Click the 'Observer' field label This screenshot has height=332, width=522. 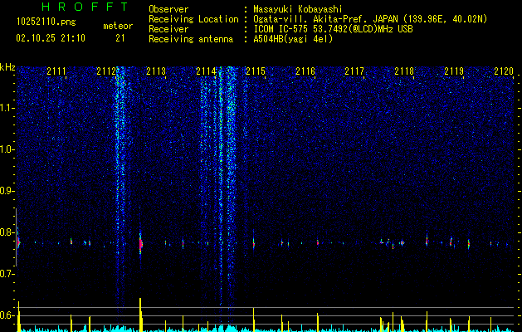[x=168, y=9]
